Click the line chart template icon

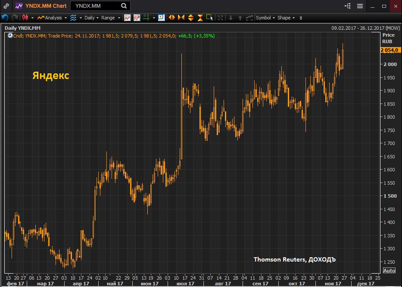coord(128,18)
